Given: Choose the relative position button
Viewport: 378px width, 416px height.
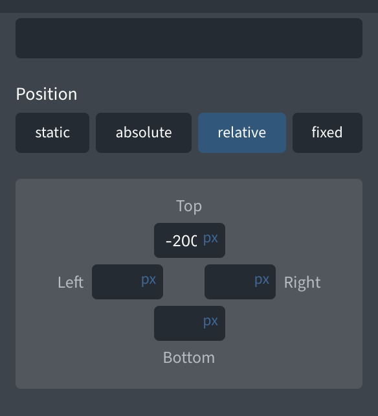Looking at the screenshot, I should (242, 133).
